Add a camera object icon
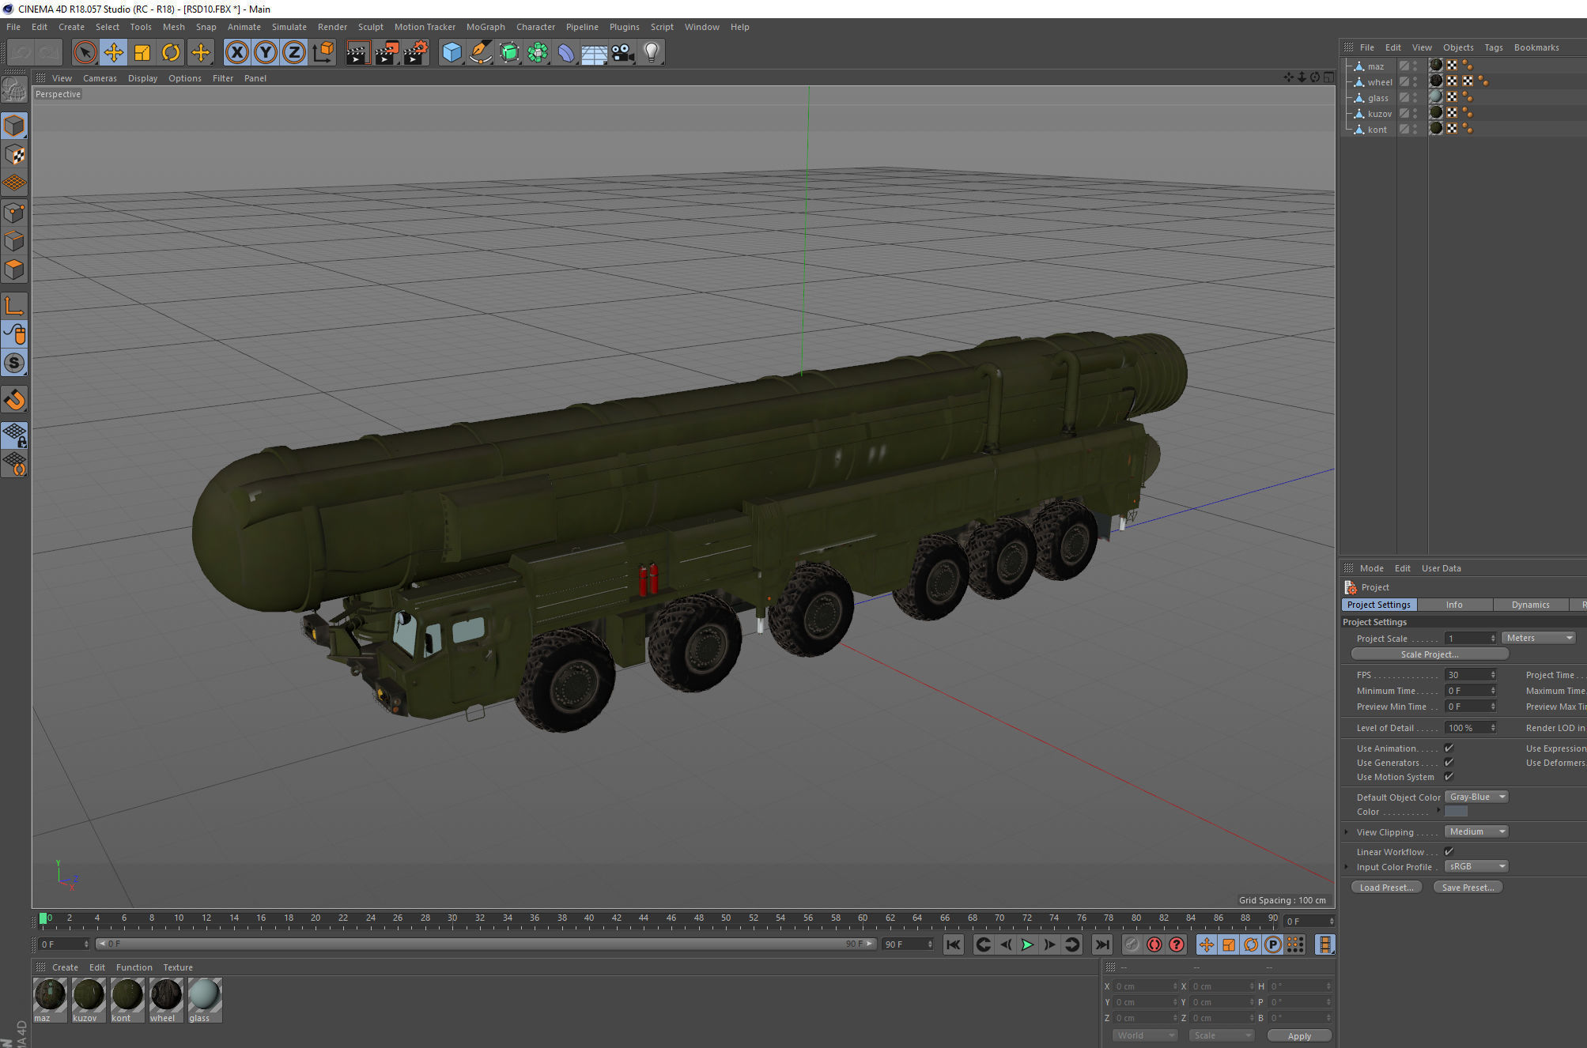 click(x=623, y=53)
